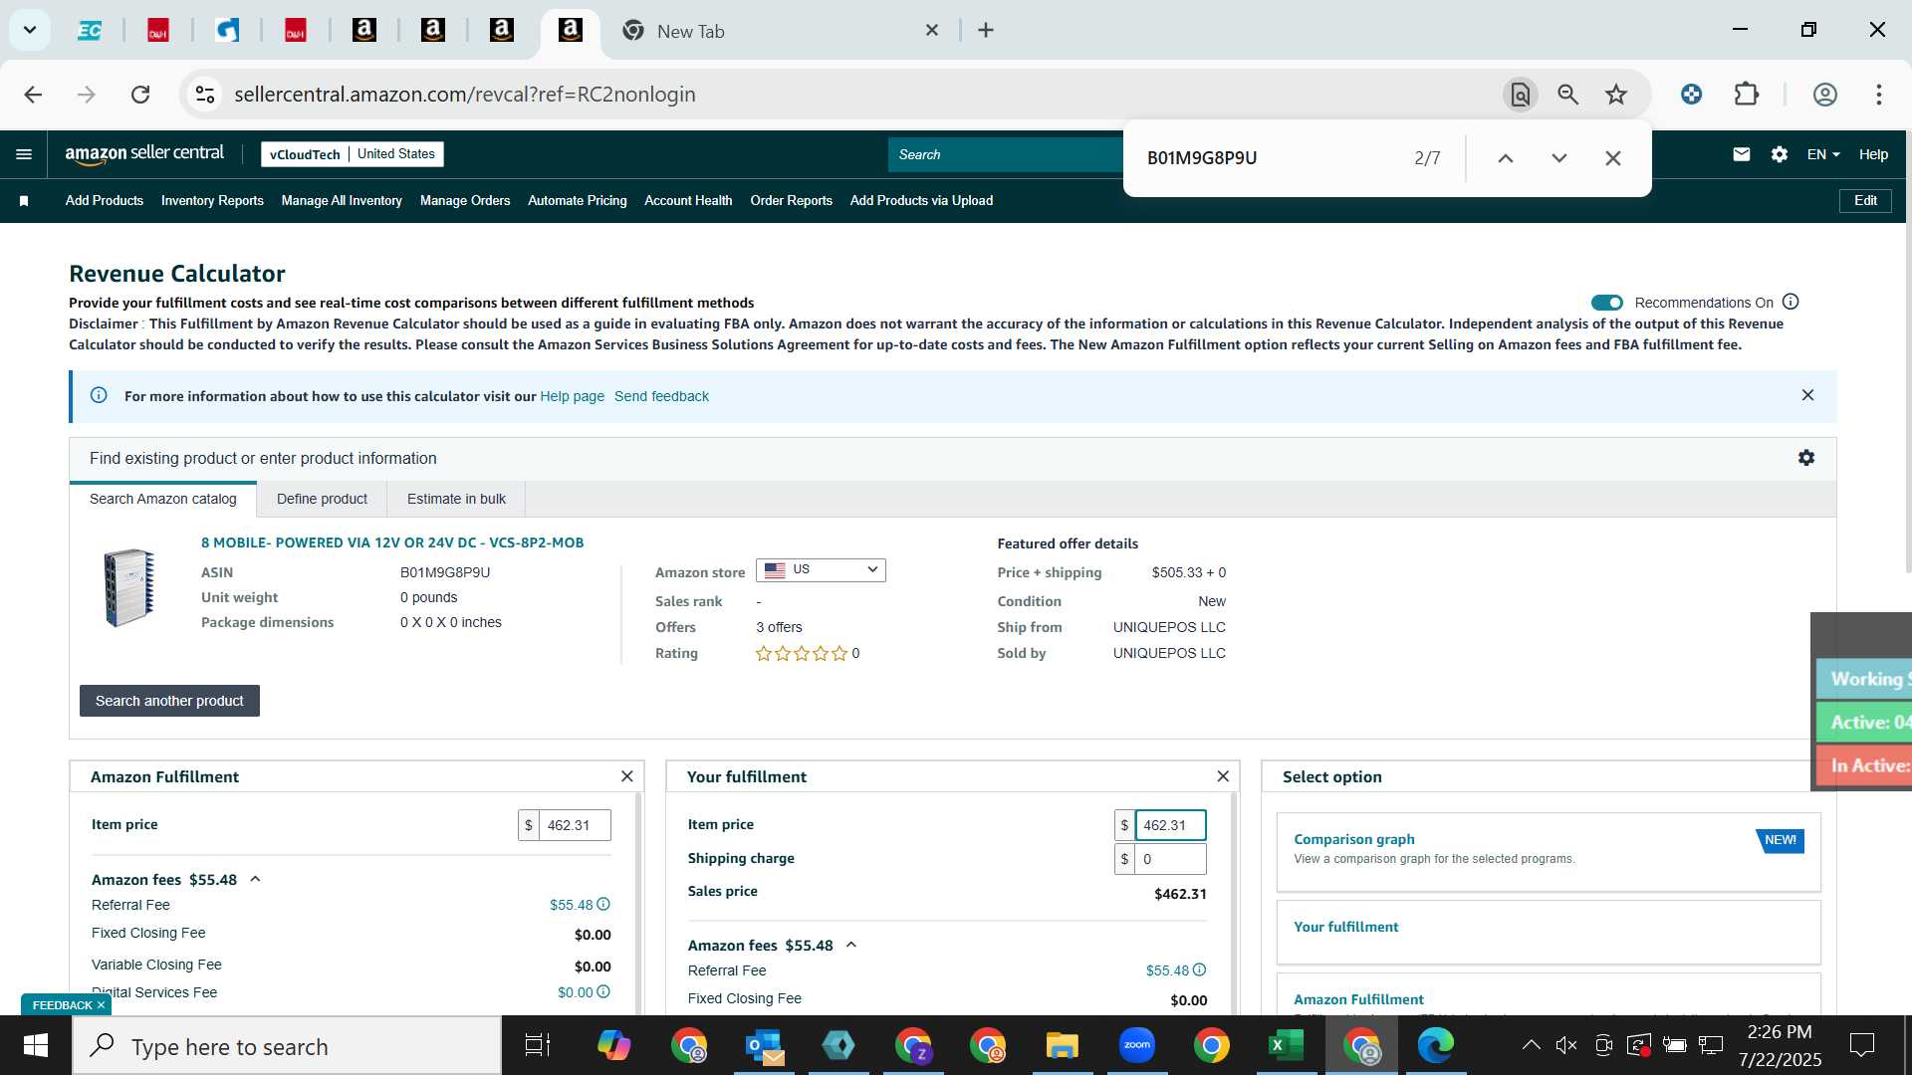This screenshot has width=1912, height=1075.
Task: Click the Help link in header
Action: (x=1873, y=154)
